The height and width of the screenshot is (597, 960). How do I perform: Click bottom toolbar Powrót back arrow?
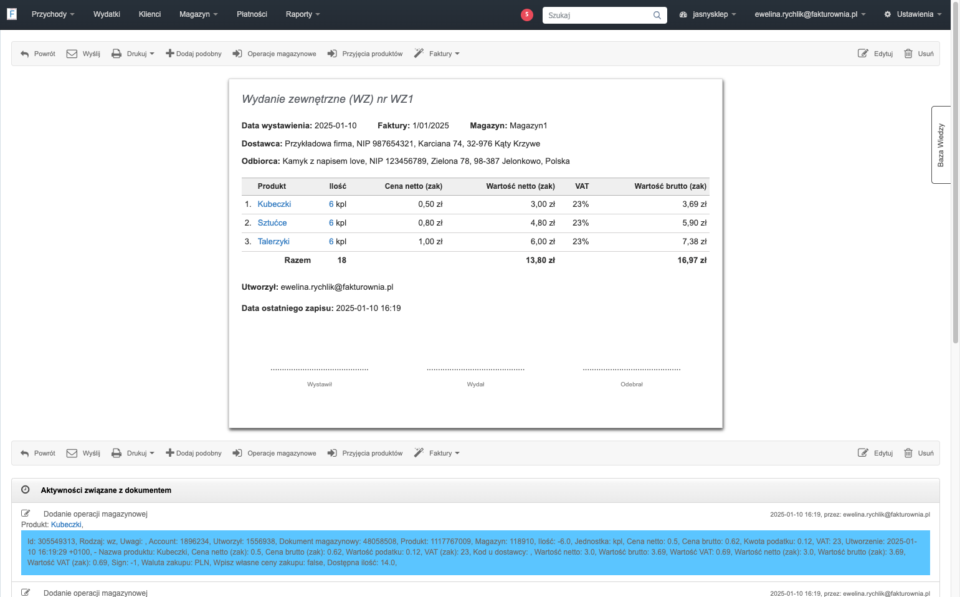[x=25, y=453]
